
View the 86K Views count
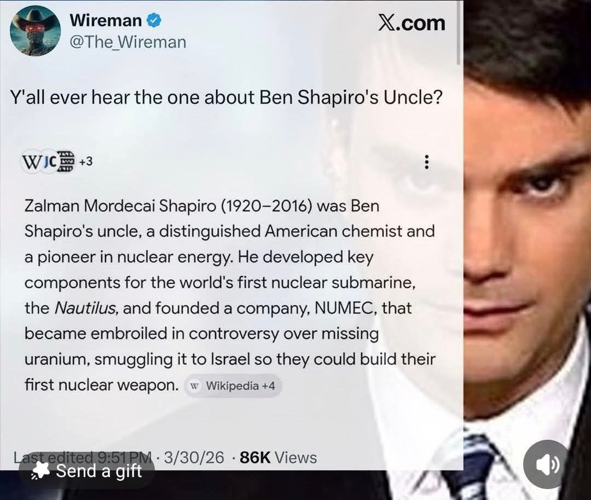pyautogui.click(x=278, y=457)
